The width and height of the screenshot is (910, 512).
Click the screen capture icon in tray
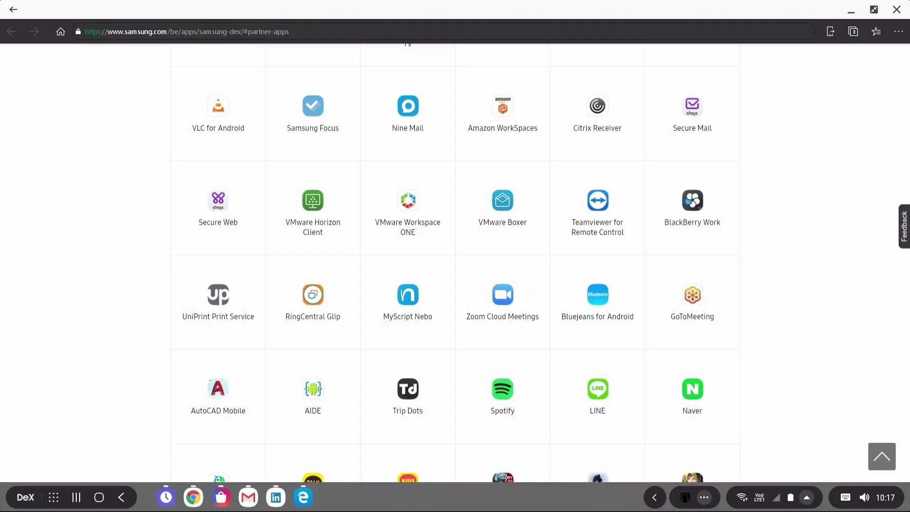[x=685, y=497]
